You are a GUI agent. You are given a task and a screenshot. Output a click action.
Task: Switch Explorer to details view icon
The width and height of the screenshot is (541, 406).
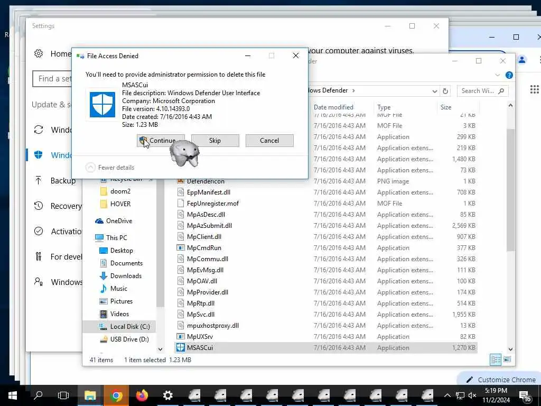click(496, 359)
